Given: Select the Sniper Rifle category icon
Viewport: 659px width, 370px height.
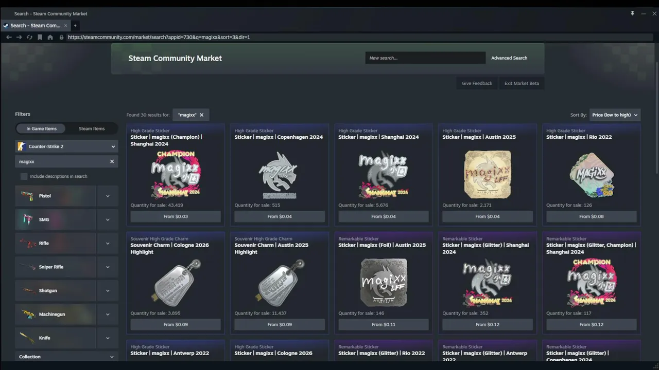Looking at the screenshot, I should [27, 267].
